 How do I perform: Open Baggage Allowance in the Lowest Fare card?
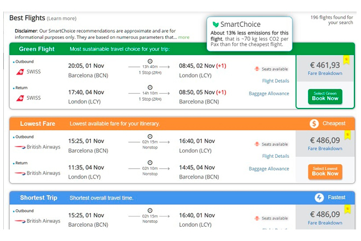click(269, 169)
